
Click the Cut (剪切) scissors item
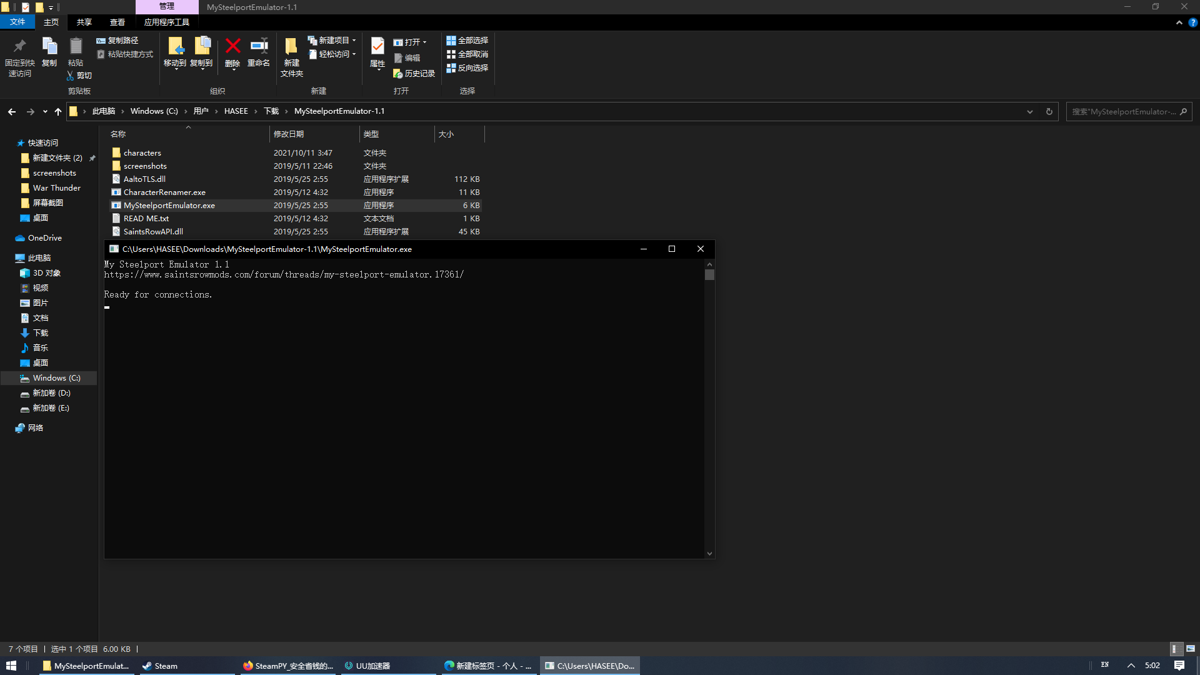pyautogui.click(x=79, y=76)
